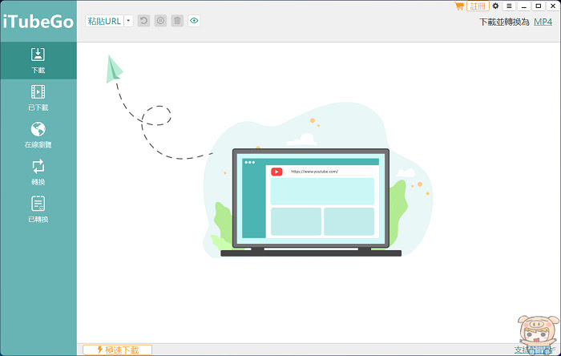Viewport: 561px width, 356px height.
Task: Click the trash delete icon
Action: click(177, 21)
